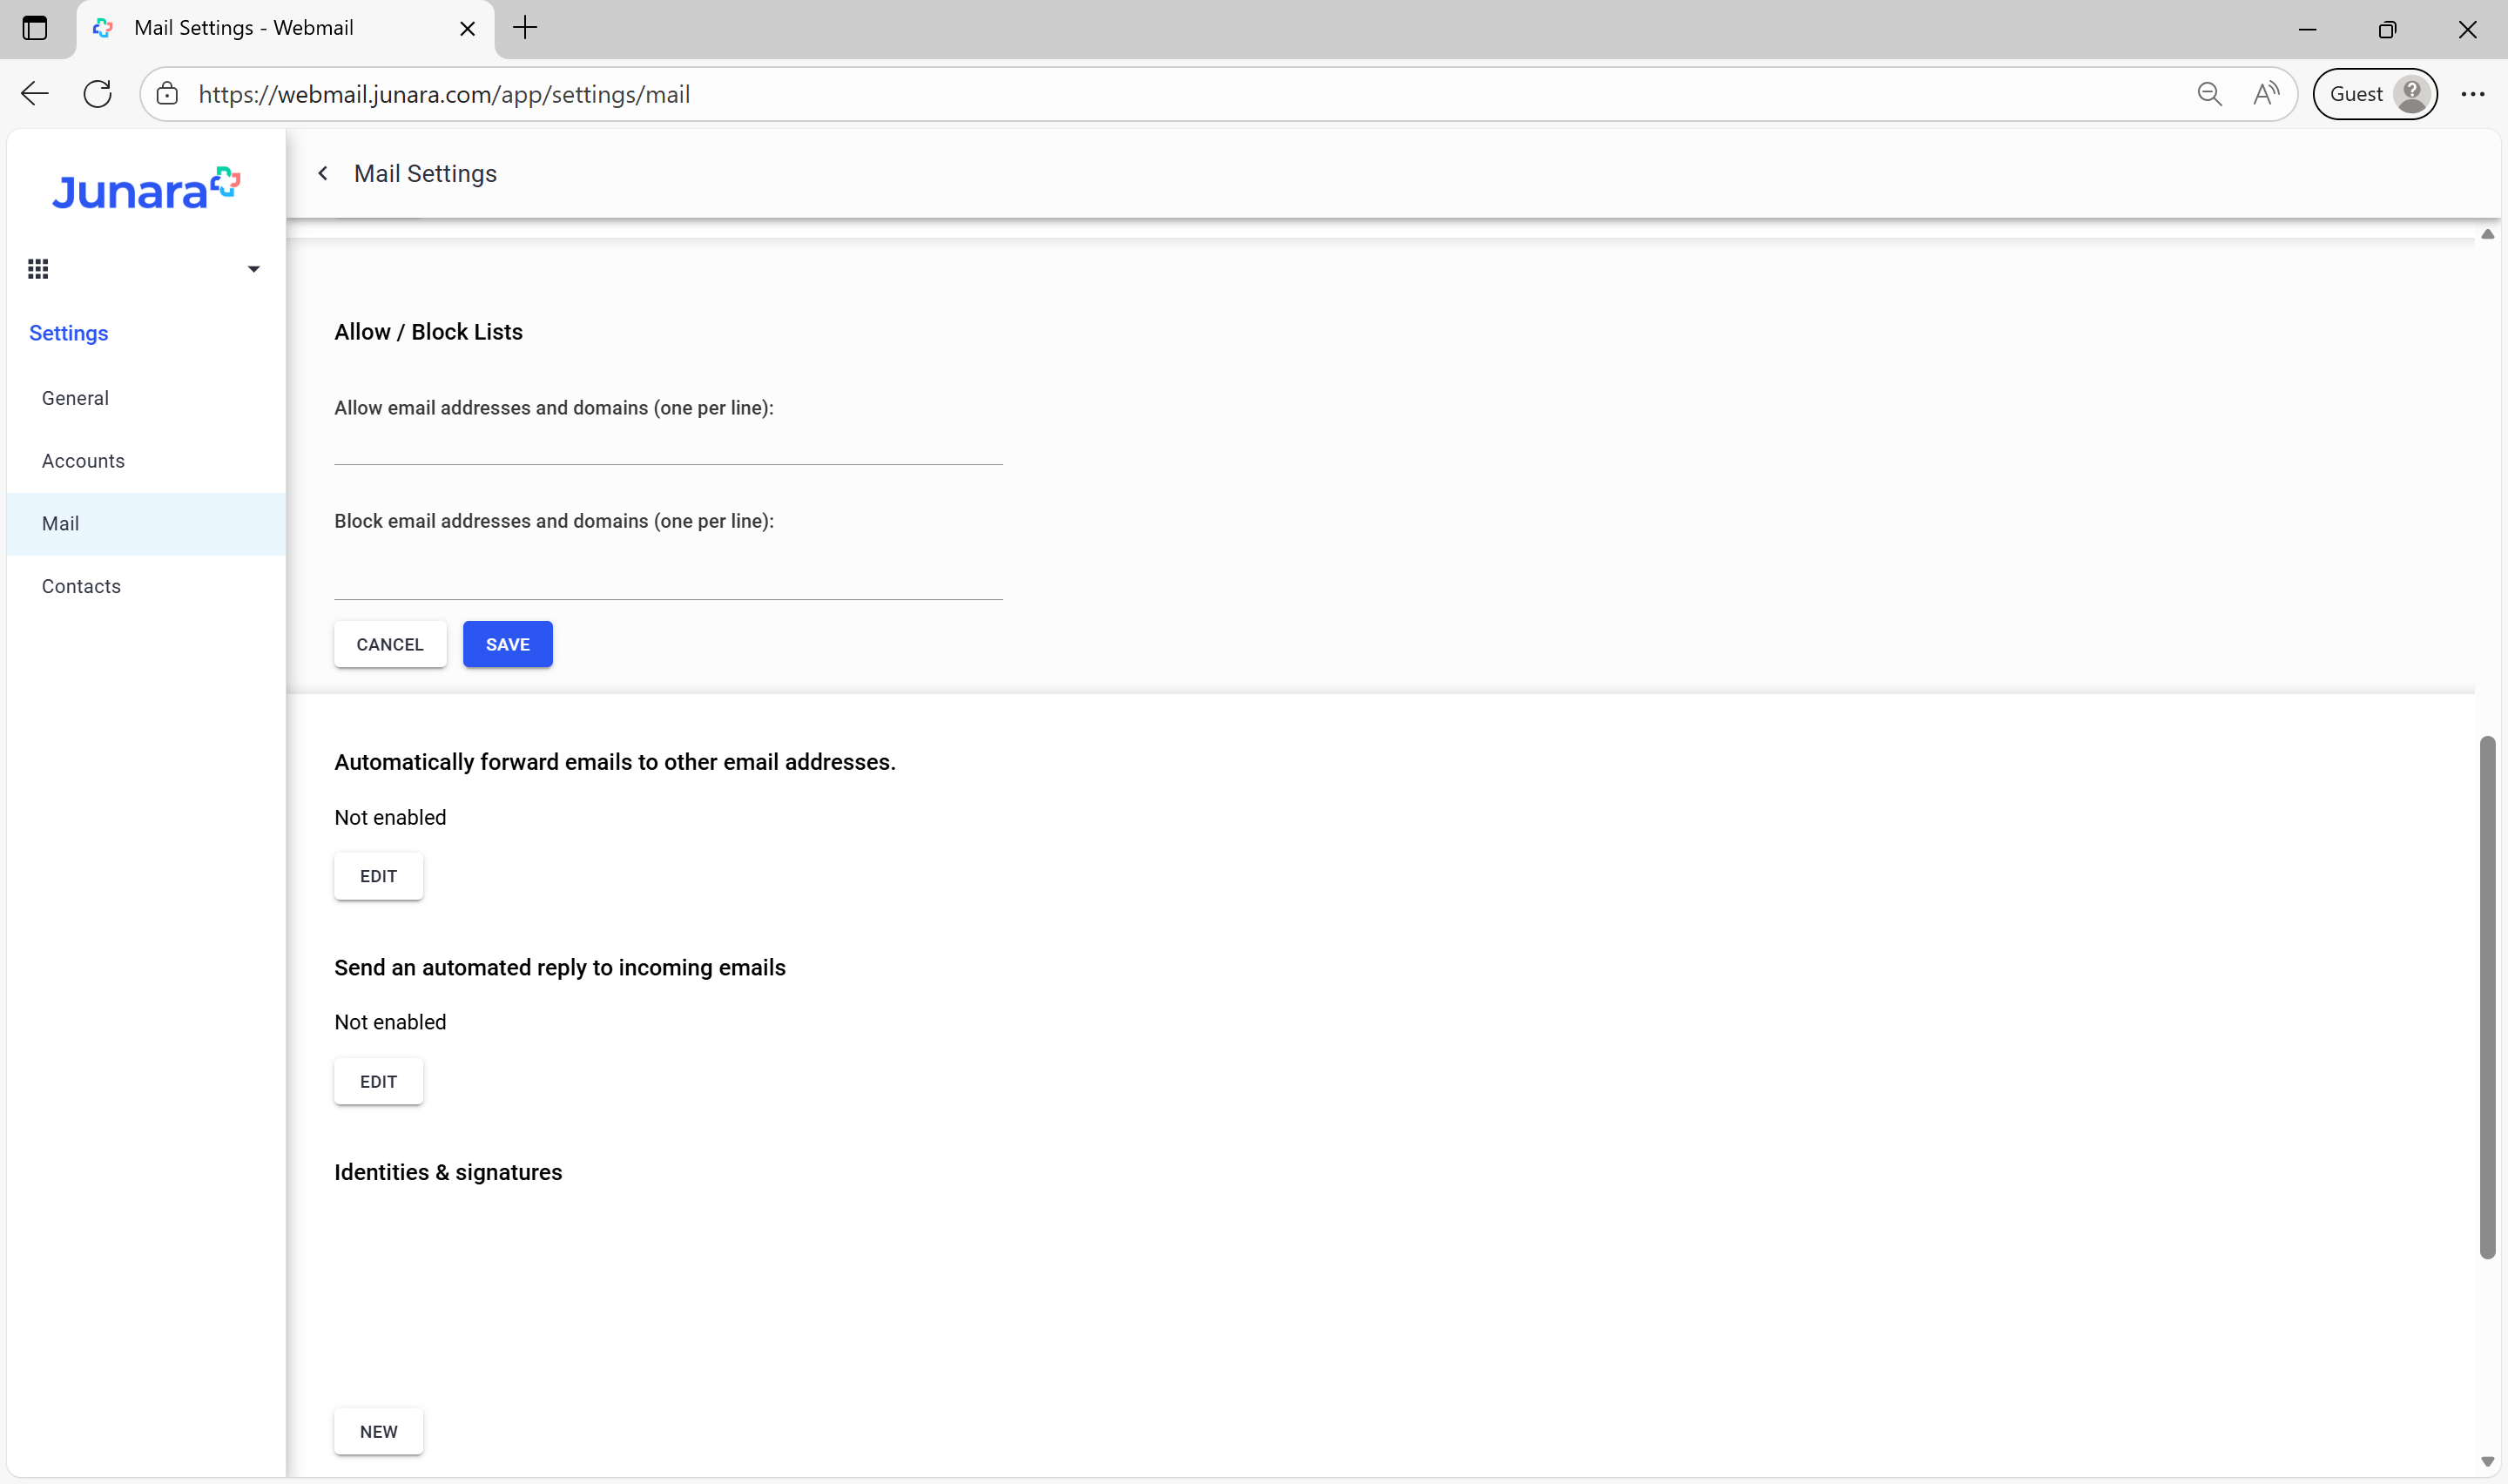This screenshot has height=1484, width=2508.
Task: Create a new identity with NEW
Action: pos(379,1432)
